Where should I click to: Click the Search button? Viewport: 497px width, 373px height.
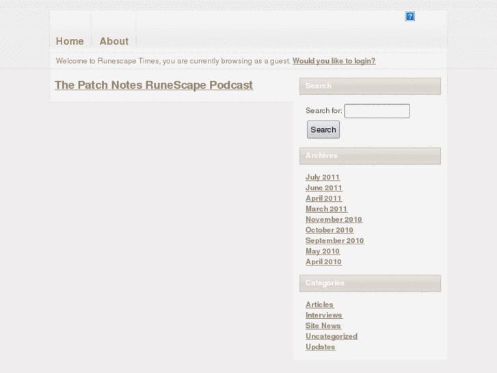[x=323, y=129]
